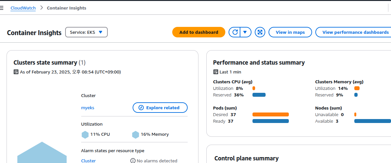Click Nodes Available 3 value
391x163 pixels.
(x=337, y=121)
